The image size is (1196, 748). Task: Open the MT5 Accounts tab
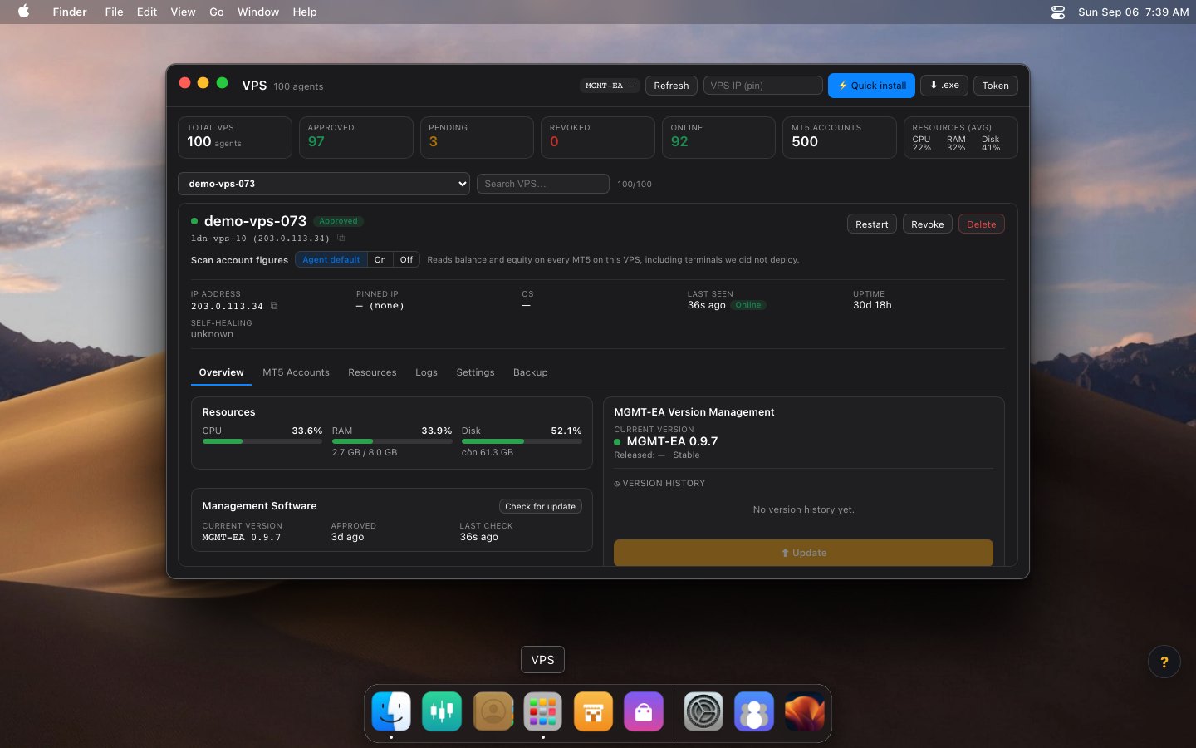coord(296,372)
